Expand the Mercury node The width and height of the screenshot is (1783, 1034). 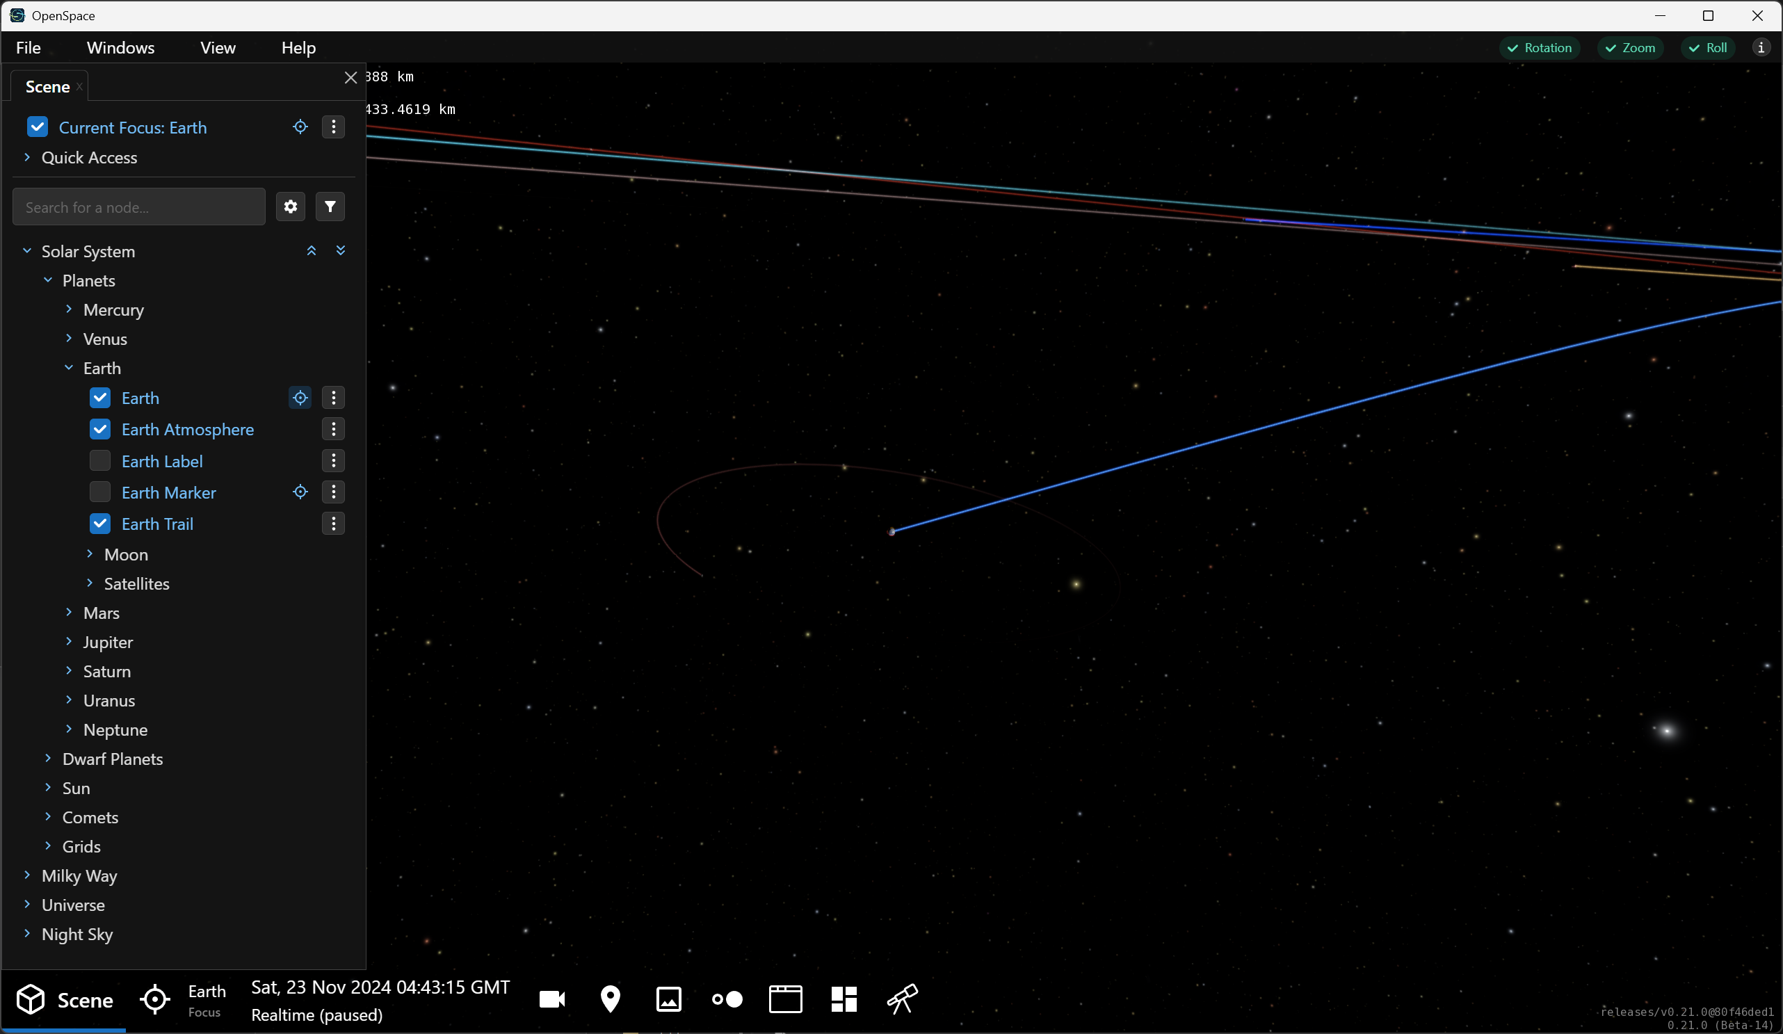[69, 309]
